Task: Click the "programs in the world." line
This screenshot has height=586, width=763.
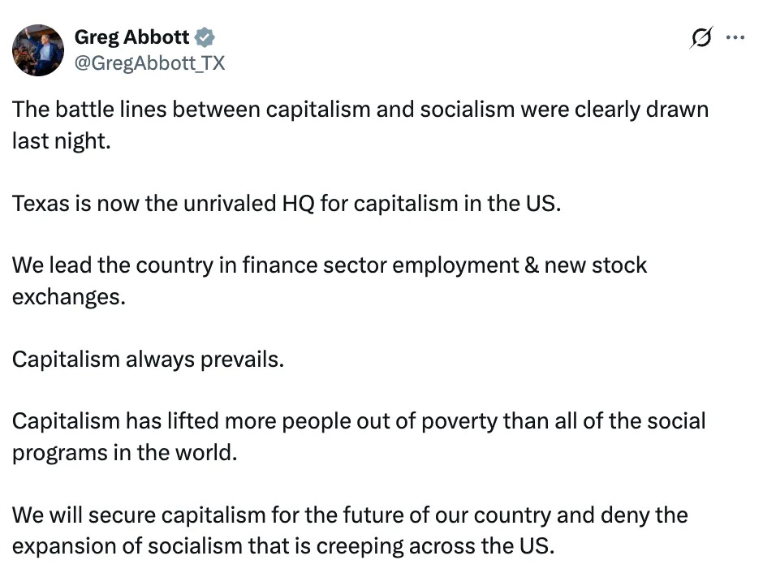Action: tap(124, 452)
